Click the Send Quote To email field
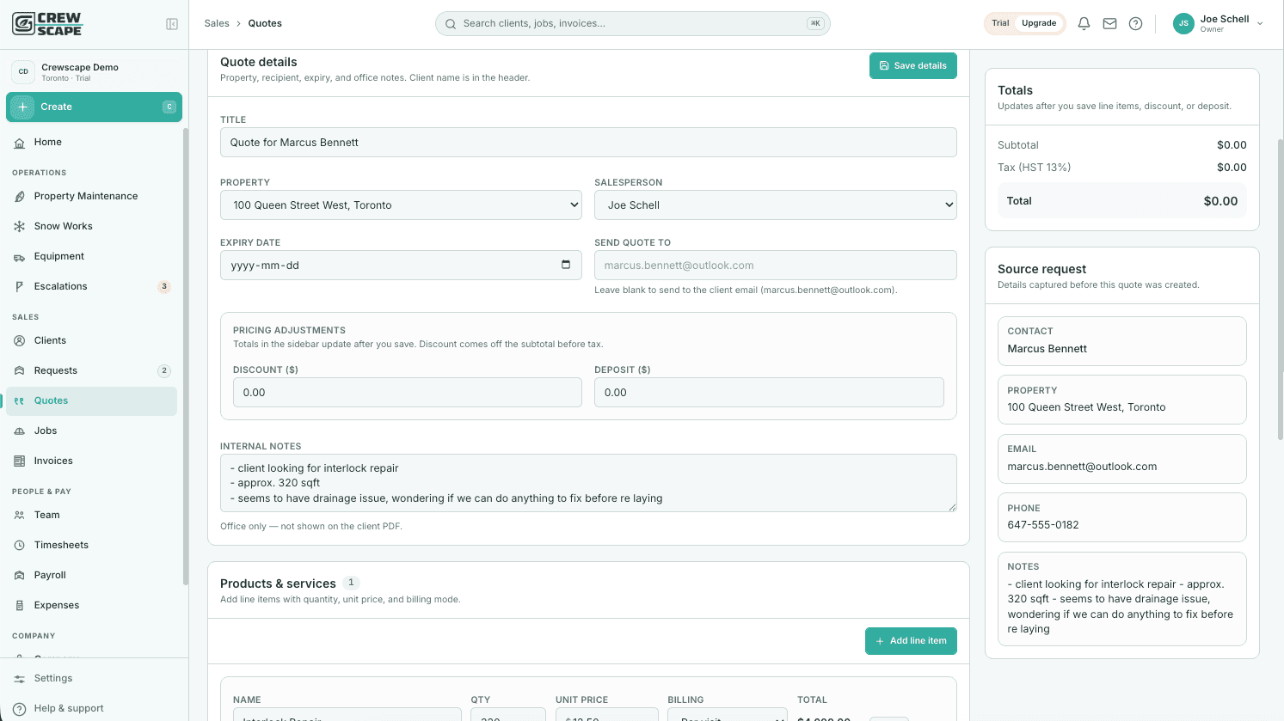 pos(776,266)
